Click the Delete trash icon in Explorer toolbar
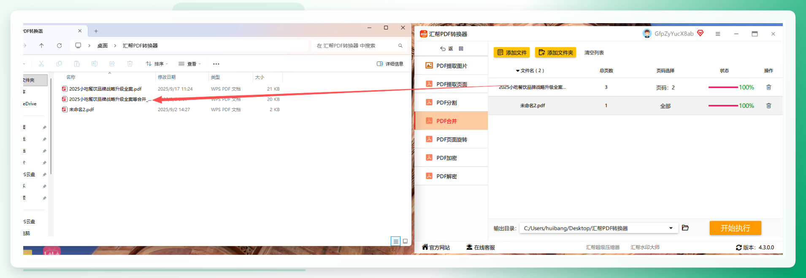This screenshot has width=806, height=278. [x=130, y=64]
